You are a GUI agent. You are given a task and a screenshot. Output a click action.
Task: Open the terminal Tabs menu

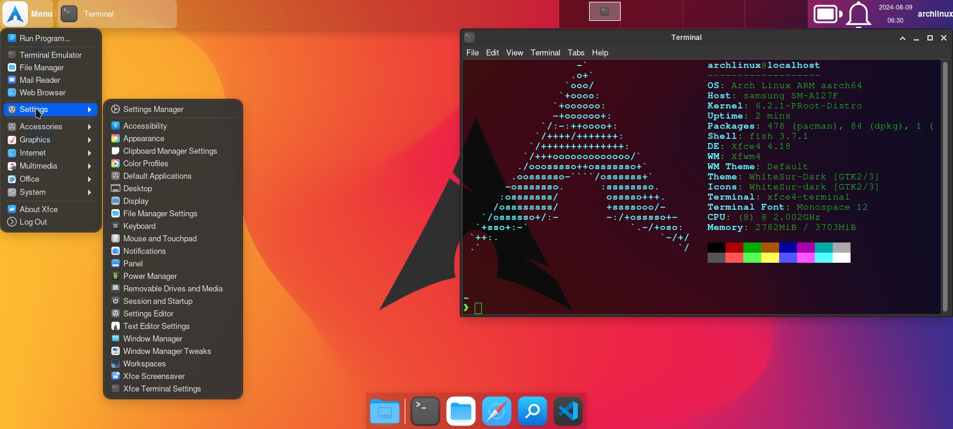576,52
